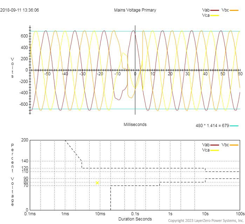Screen dimensions: 245x224
Task: Click the 600 volt axis label
Action: tap(24, 36)
